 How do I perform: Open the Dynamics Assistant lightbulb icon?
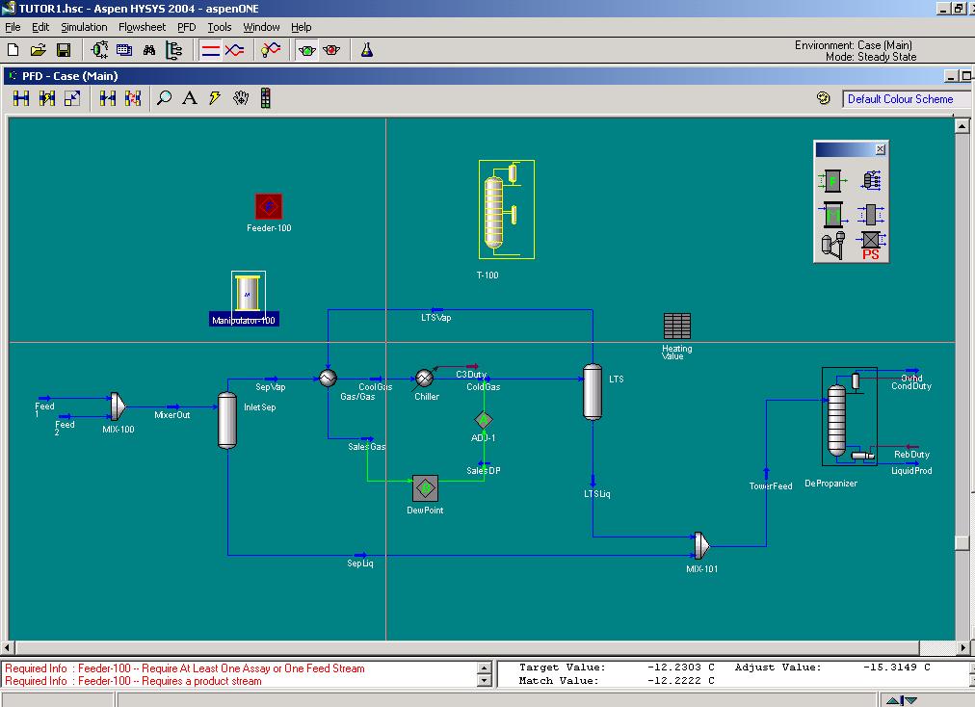point(271,50)
